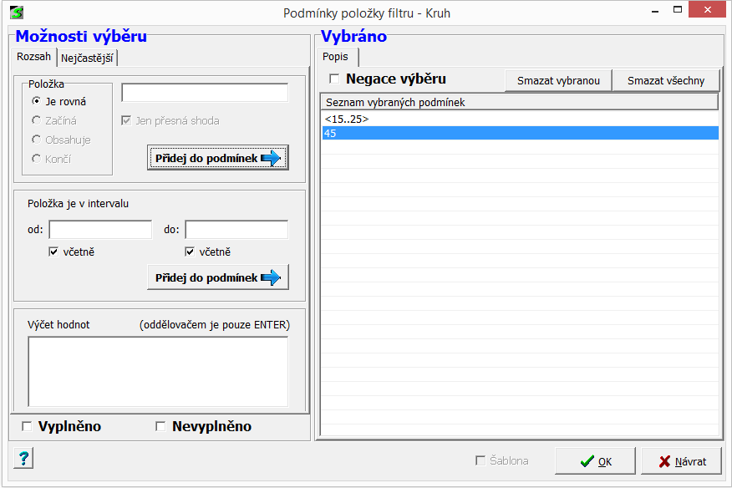Click the 'od:' interval input field
The width and height of the screenshot is (732, 488).
[100, 230]
